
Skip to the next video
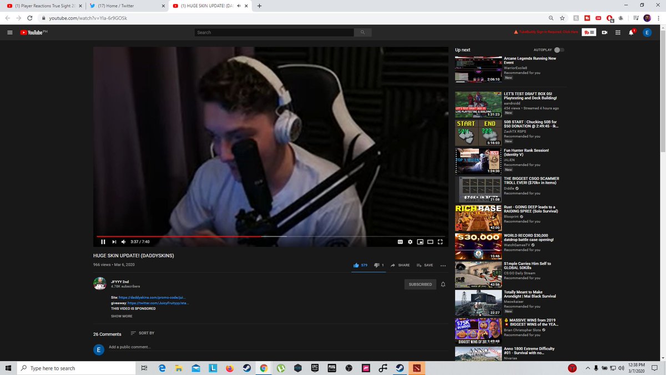pos(114,242)
